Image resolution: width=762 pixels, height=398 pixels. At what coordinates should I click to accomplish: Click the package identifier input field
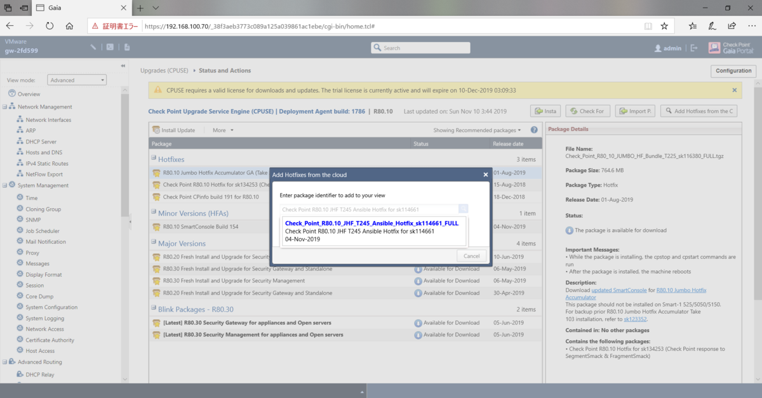tap(369, 209)
